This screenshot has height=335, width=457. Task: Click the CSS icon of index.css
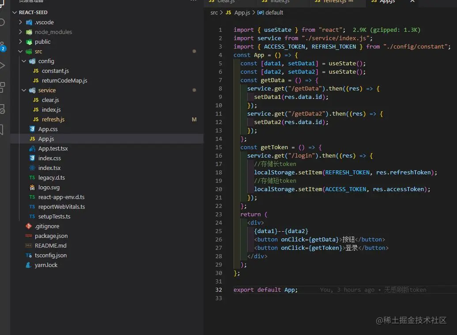point(32,158)
